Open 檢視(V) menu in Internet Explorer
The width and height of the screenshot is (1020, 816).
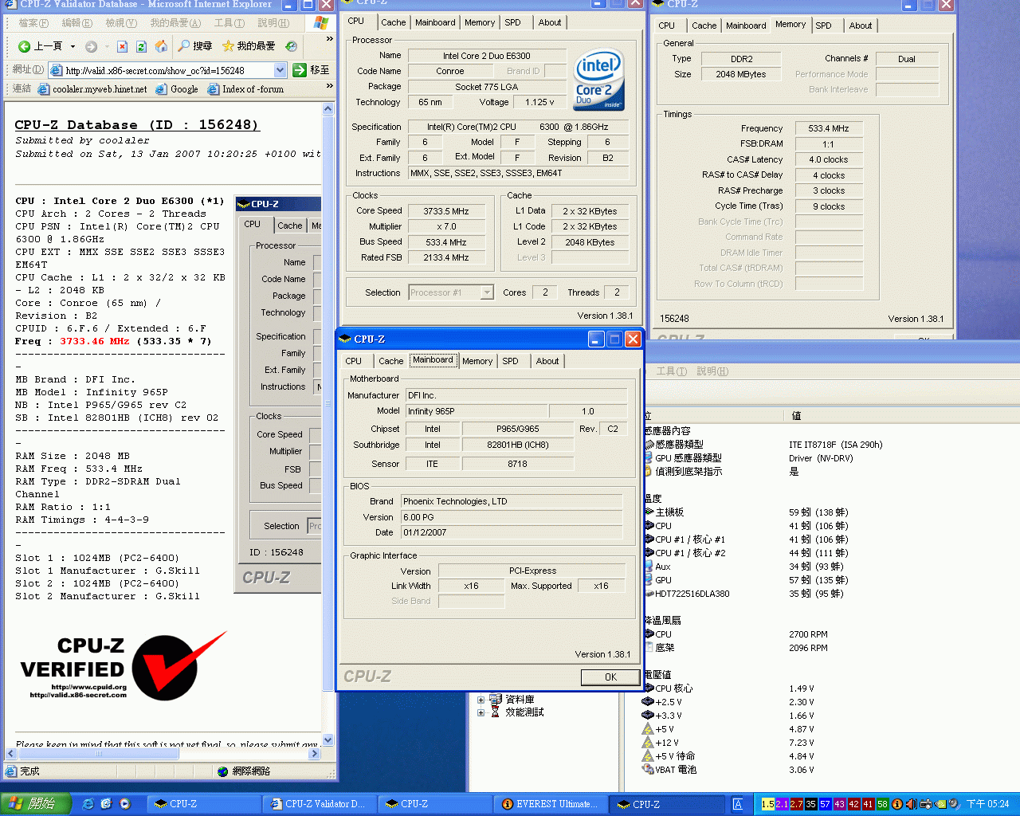click(x=121, y=23)
